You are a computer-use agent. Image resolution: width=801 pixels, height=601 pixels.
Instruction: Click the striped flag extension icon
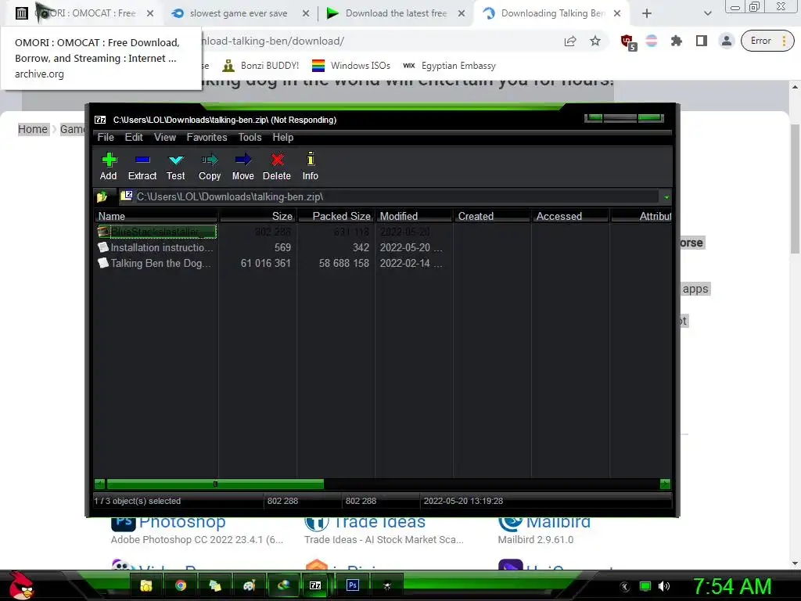coord(652,41)
